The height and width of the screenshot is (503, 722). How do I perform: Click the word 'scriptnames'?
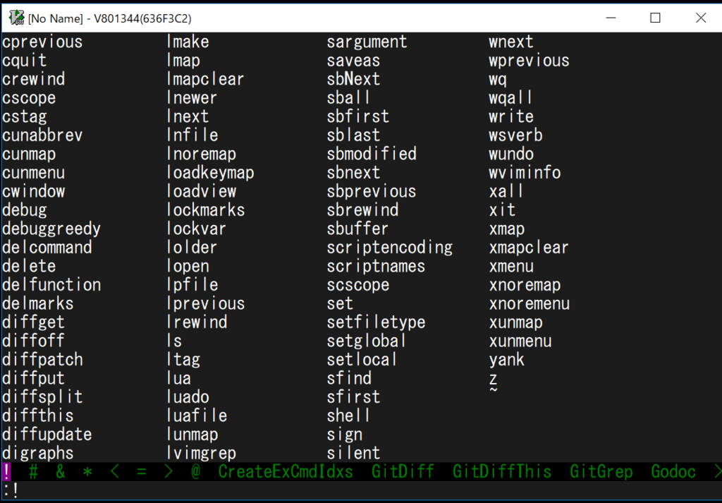(x=377, y=266)
